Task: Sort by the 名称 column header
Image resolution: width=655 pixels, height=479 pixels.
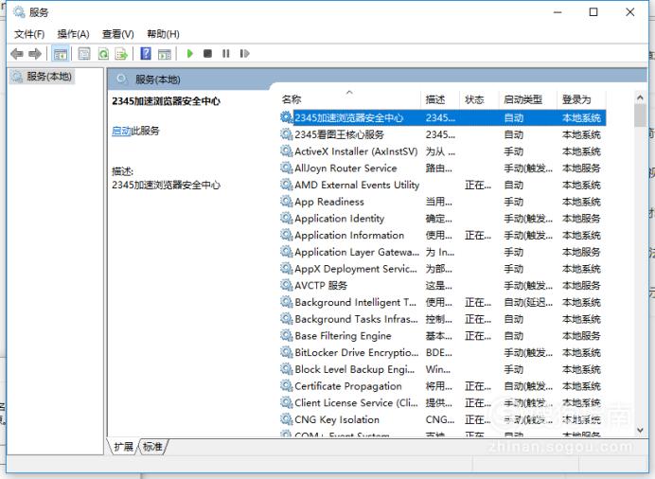Action: point(350,99)
